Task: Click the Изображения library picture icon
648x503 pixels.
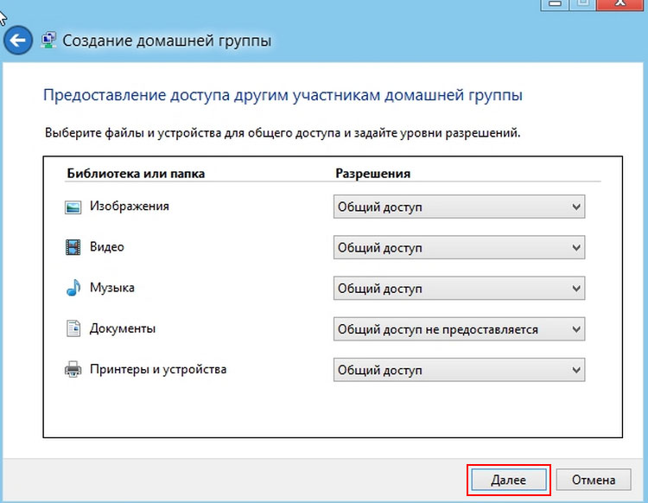Action: click(73, 207)
